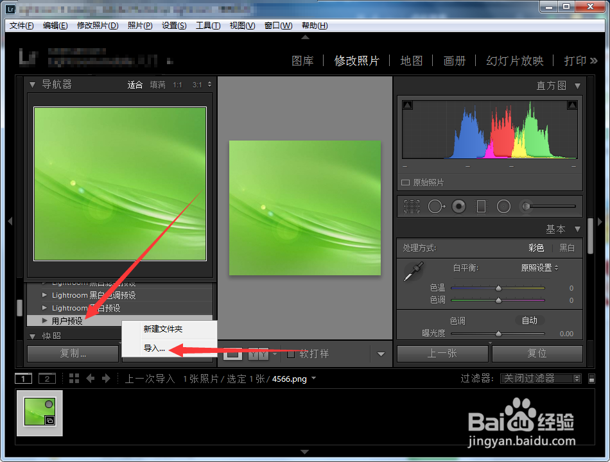
Task: Open the Lightroom Lr title bar icon
Action: pos(10,8)
